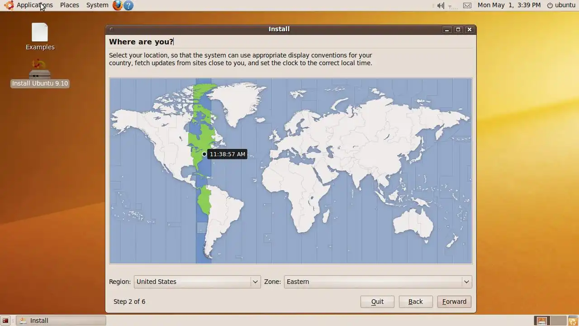The height and width of the screenshot is (326, 579).
Task: Open the Zone dropdown showing Eastern
Action: pyautogui.click(x=378, y=282)
